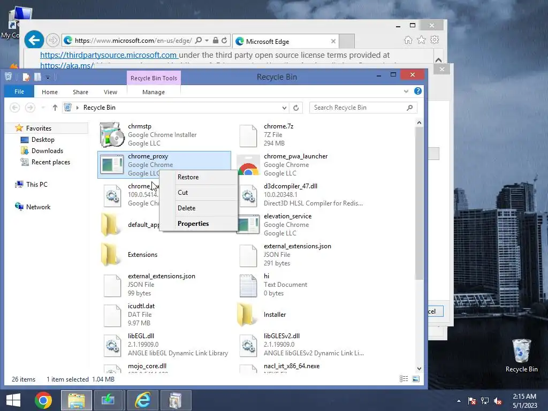Launch Chrome from the taskbar
Image resolution: width=548 pixels, height=411 pixels.
point(43,400)
